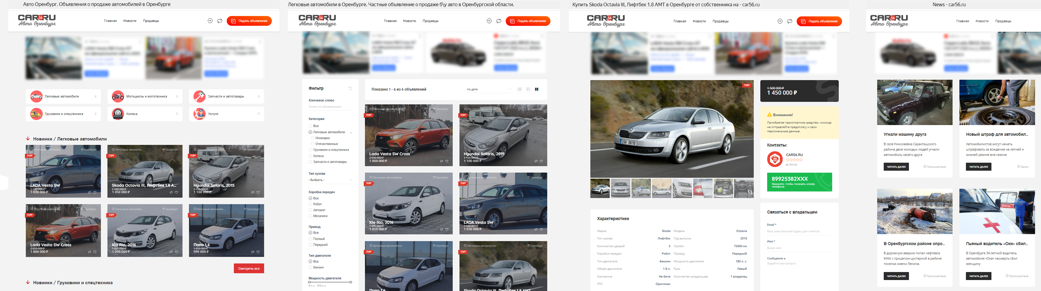Favorite the Kia Rio card on listing page
Image resolution: width=1041 pixels, height=291 pixels.
[447, 229]
